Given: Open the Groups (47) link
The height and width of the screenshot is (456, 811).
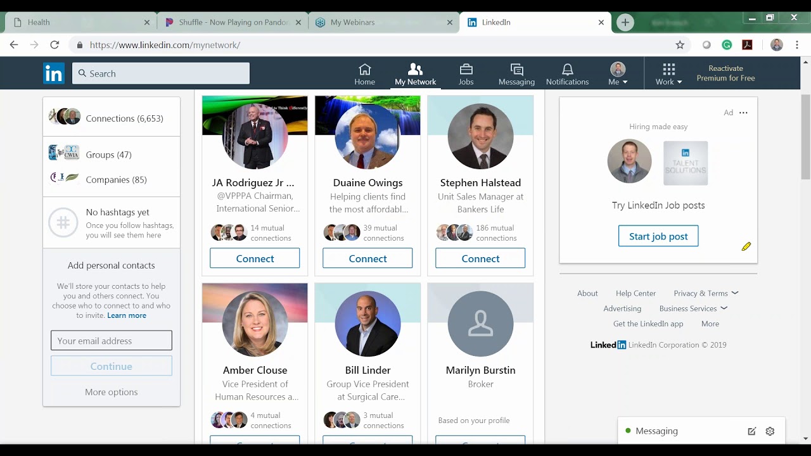Looking at the screenshot, I should (x=108, y=155).
